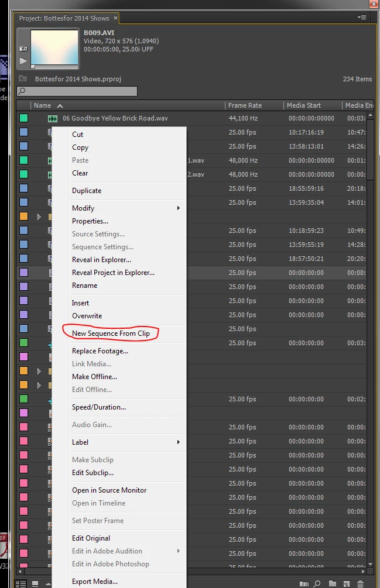Image resolution: width=380 pixels, height=588 pixels.
Task: Click the Set Poster Frame entry
Action: (x=98, y=521)
